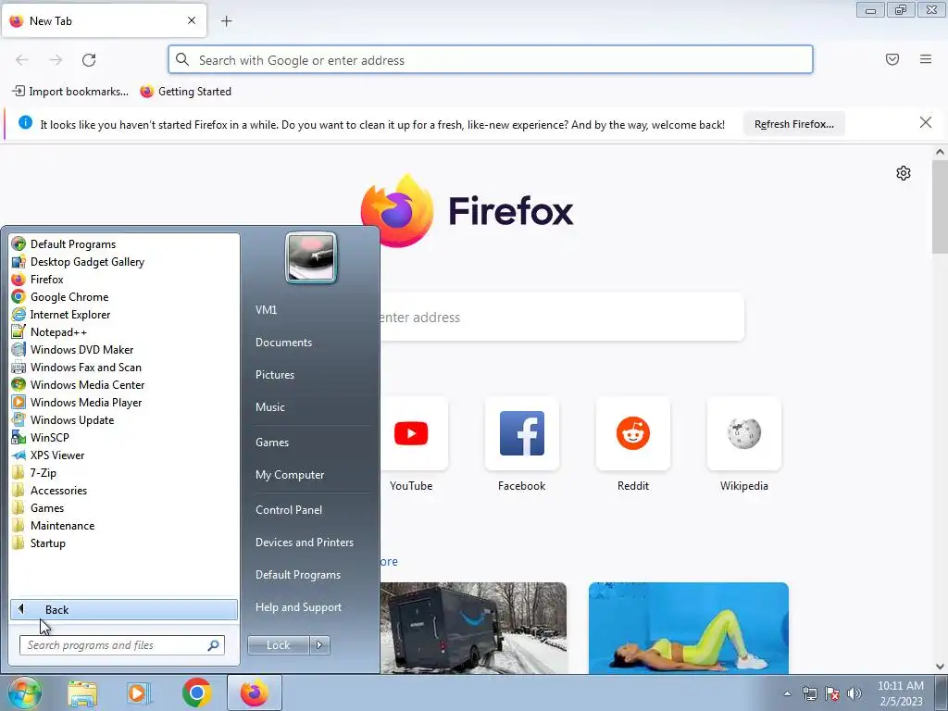Screen dimensions: 948x711
Task: Click the user account picture
Action: (x=311, y=257)
